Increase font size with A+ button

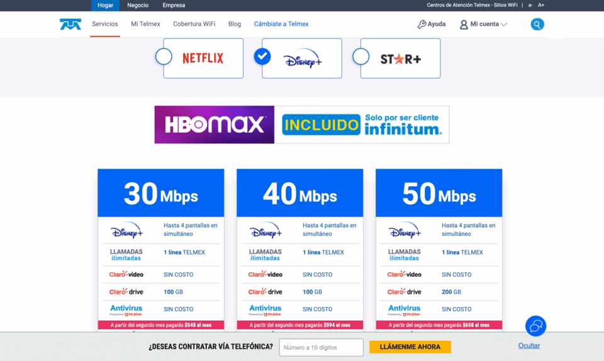(x=541, y=5)
